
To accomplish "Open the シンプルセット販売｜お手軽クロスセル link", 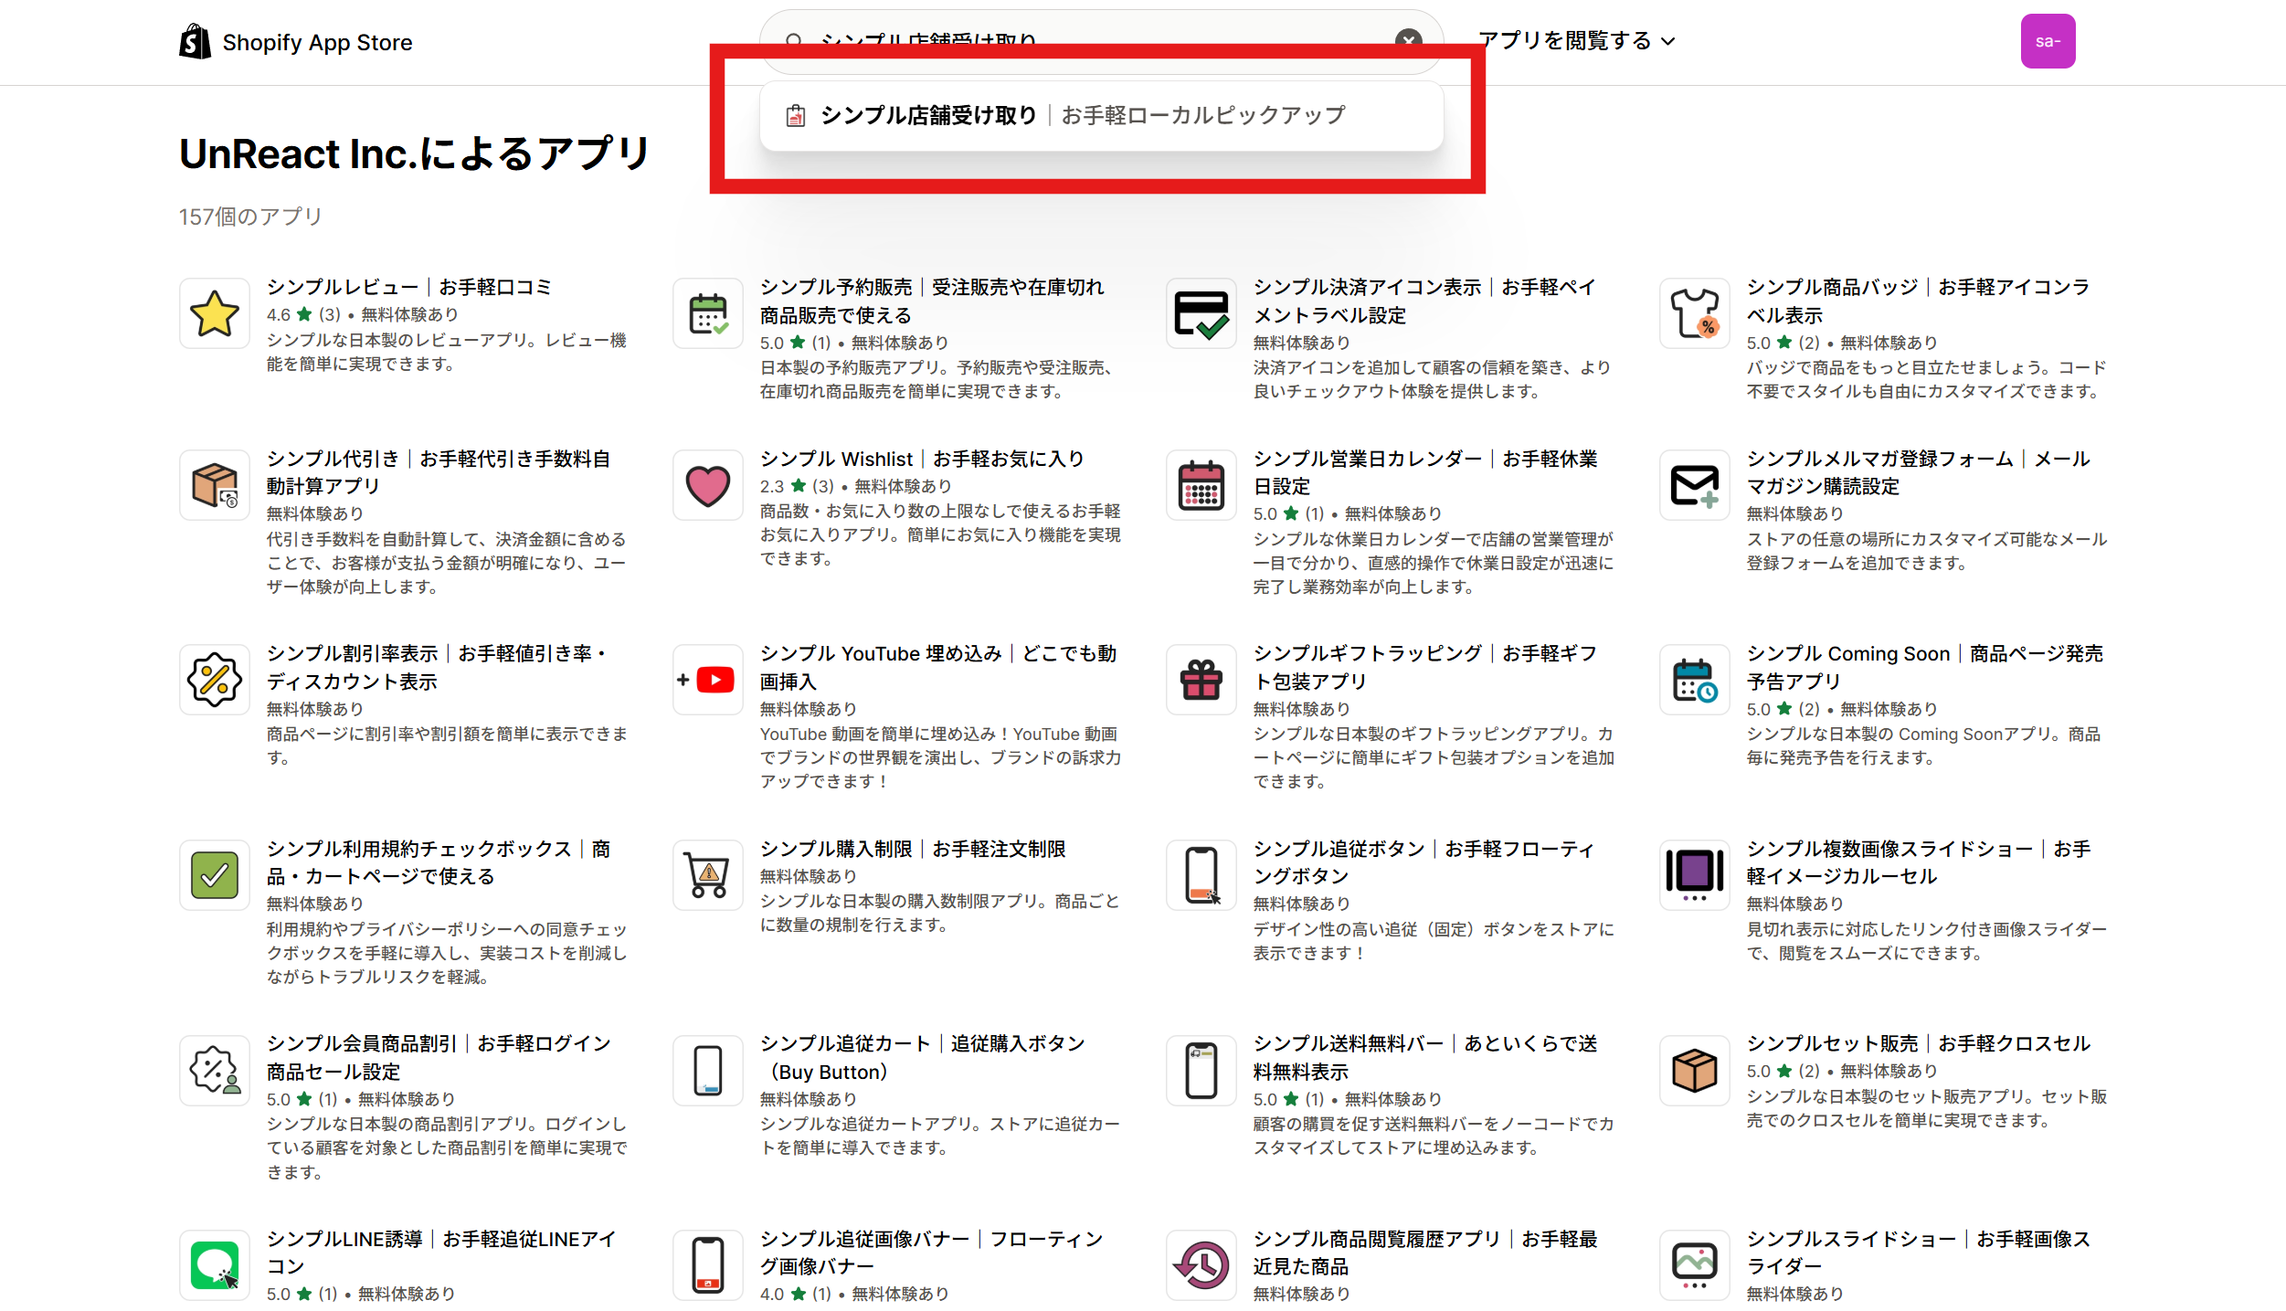I will pos(1919,1043).
